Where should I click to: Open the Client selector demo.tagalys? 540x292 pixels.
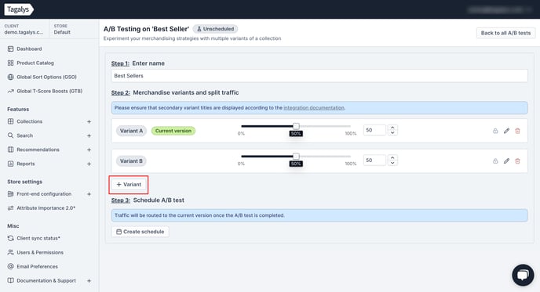24,29
